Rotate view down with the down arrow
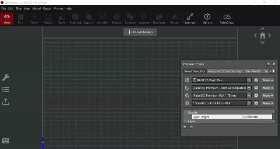The image size is (280, 149). [x=262, y=42]
